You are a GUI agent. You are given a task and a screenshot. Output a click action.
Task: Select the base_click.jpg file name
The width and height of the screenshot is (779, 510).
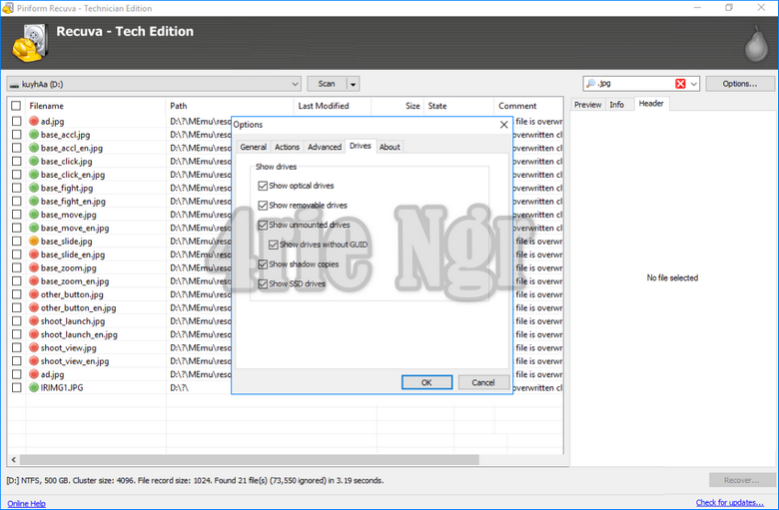pos(66,161)
